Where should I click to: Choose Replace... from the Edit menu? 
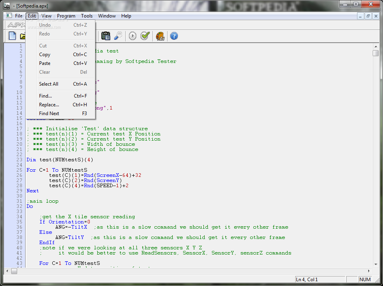pos(60,105)
